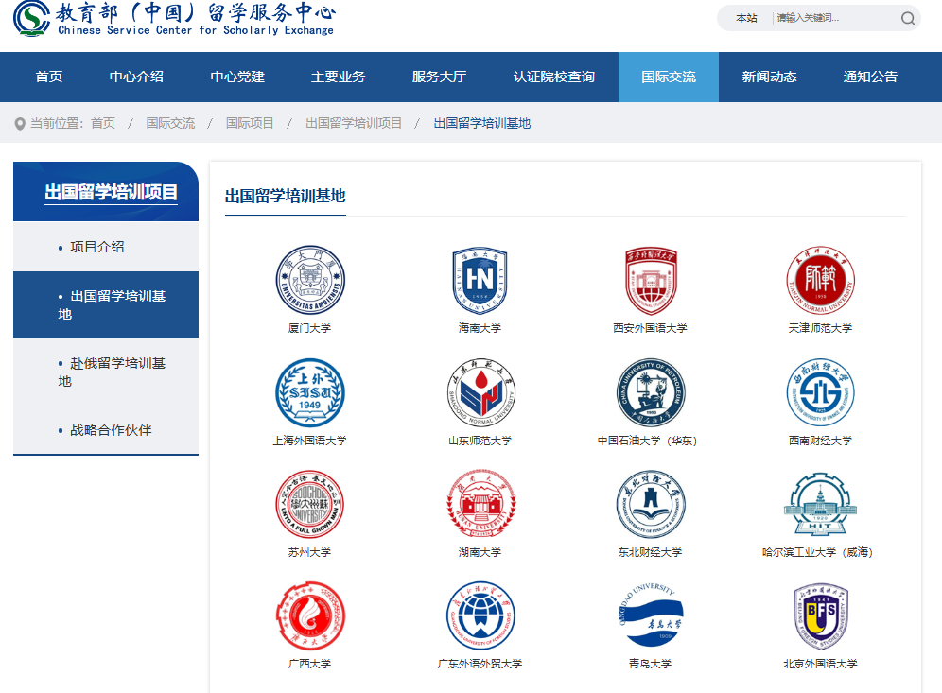Click the 出国留学培训项目 breadcrumb link

(x=354, y=123)
